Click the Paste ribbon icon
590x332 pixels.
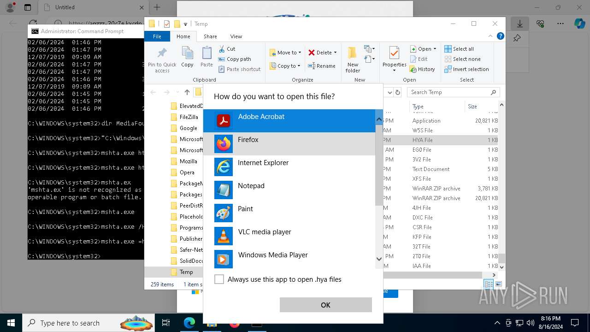pyautogui.click(x=206, y=57)
